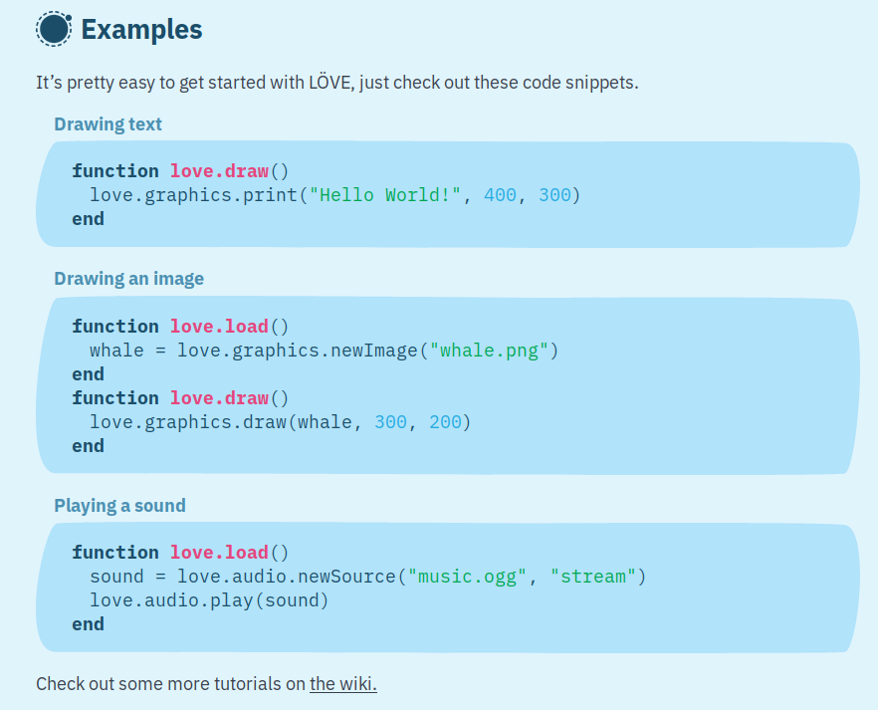This screenshot has height=710, width=878.
Task: Click love.draw in the Drawing text snippet
Action: (219, 171)
